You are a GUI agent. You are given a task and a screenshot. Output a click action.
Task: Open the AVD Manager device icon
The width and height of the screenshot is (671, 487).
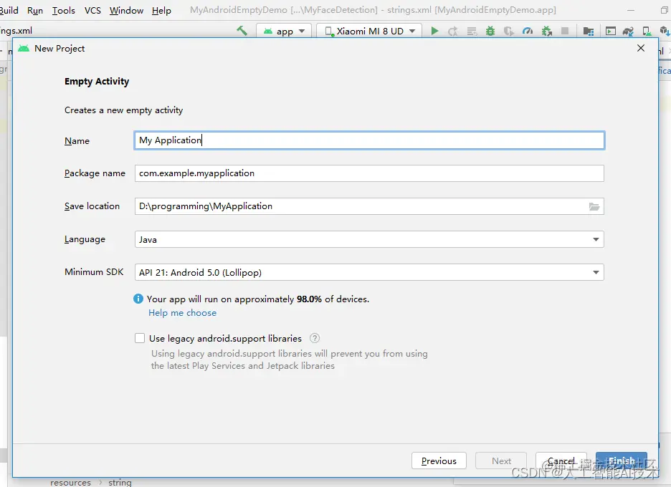[647, 32]
